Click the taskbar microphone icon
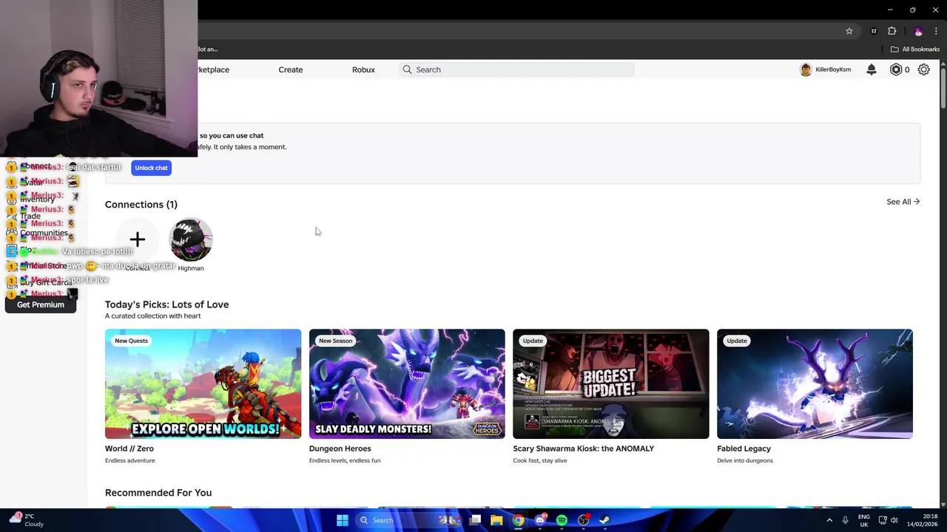The width and height of the screenshot is (947, 532). [x=845, y=520]
